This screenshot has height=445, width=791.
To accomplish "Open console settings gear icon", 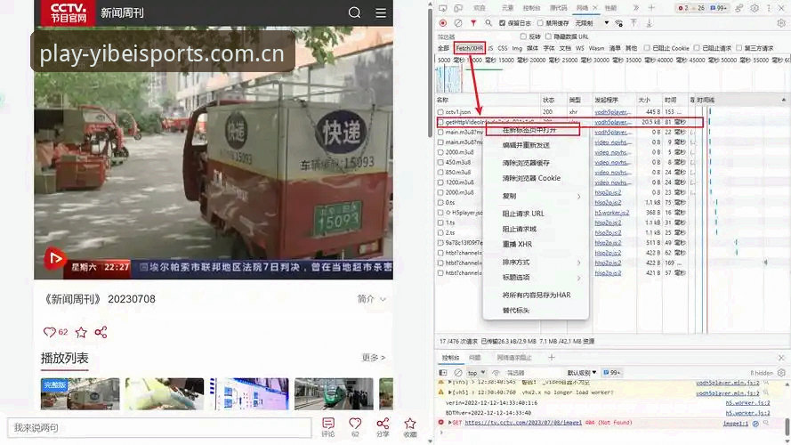I will [x=781, y=372].
